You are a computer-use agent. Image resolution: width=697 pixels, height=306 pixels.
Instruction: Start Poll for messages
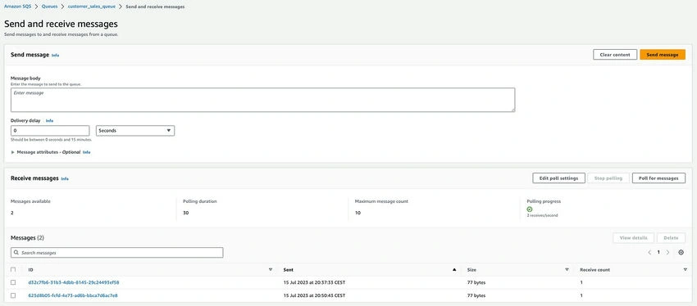tap(658, 178)
